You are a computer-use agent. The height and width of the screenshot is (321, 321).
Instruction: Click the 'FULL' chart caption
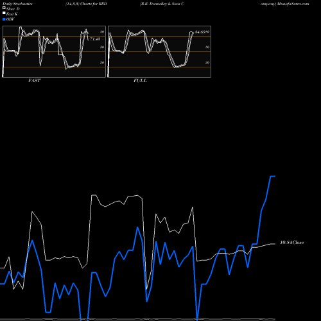coord(140,81)
